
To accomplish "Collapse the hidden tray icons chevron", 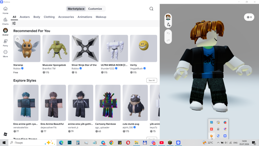I will point(218,143).
